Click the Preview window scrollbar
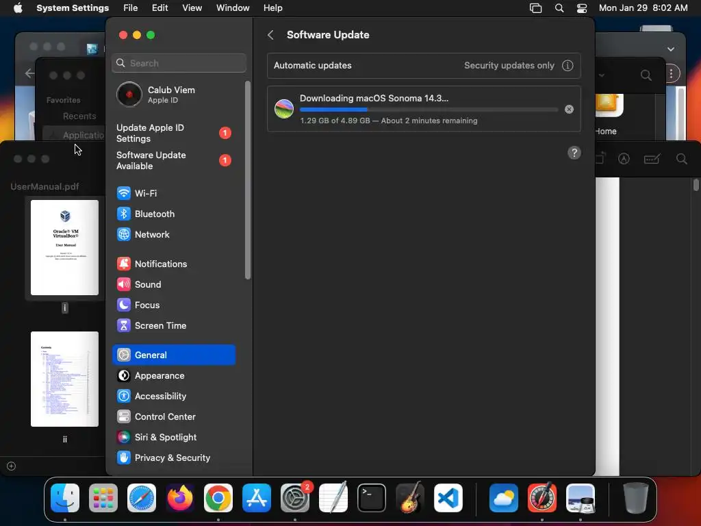Image resolution: width=701 pixels, height=526 pixels. click(x=696, y=185)
